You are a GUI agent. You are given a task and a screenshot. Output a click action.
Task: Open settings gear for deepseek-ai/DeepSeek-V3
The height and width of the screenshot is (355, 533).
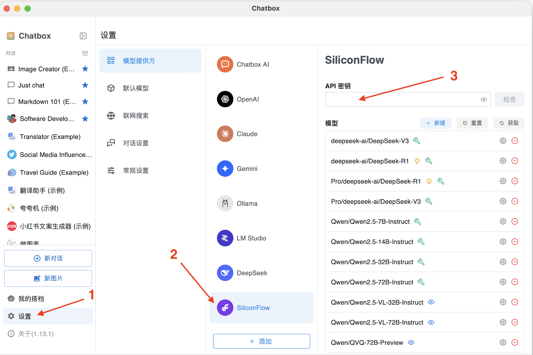[503, 141]
